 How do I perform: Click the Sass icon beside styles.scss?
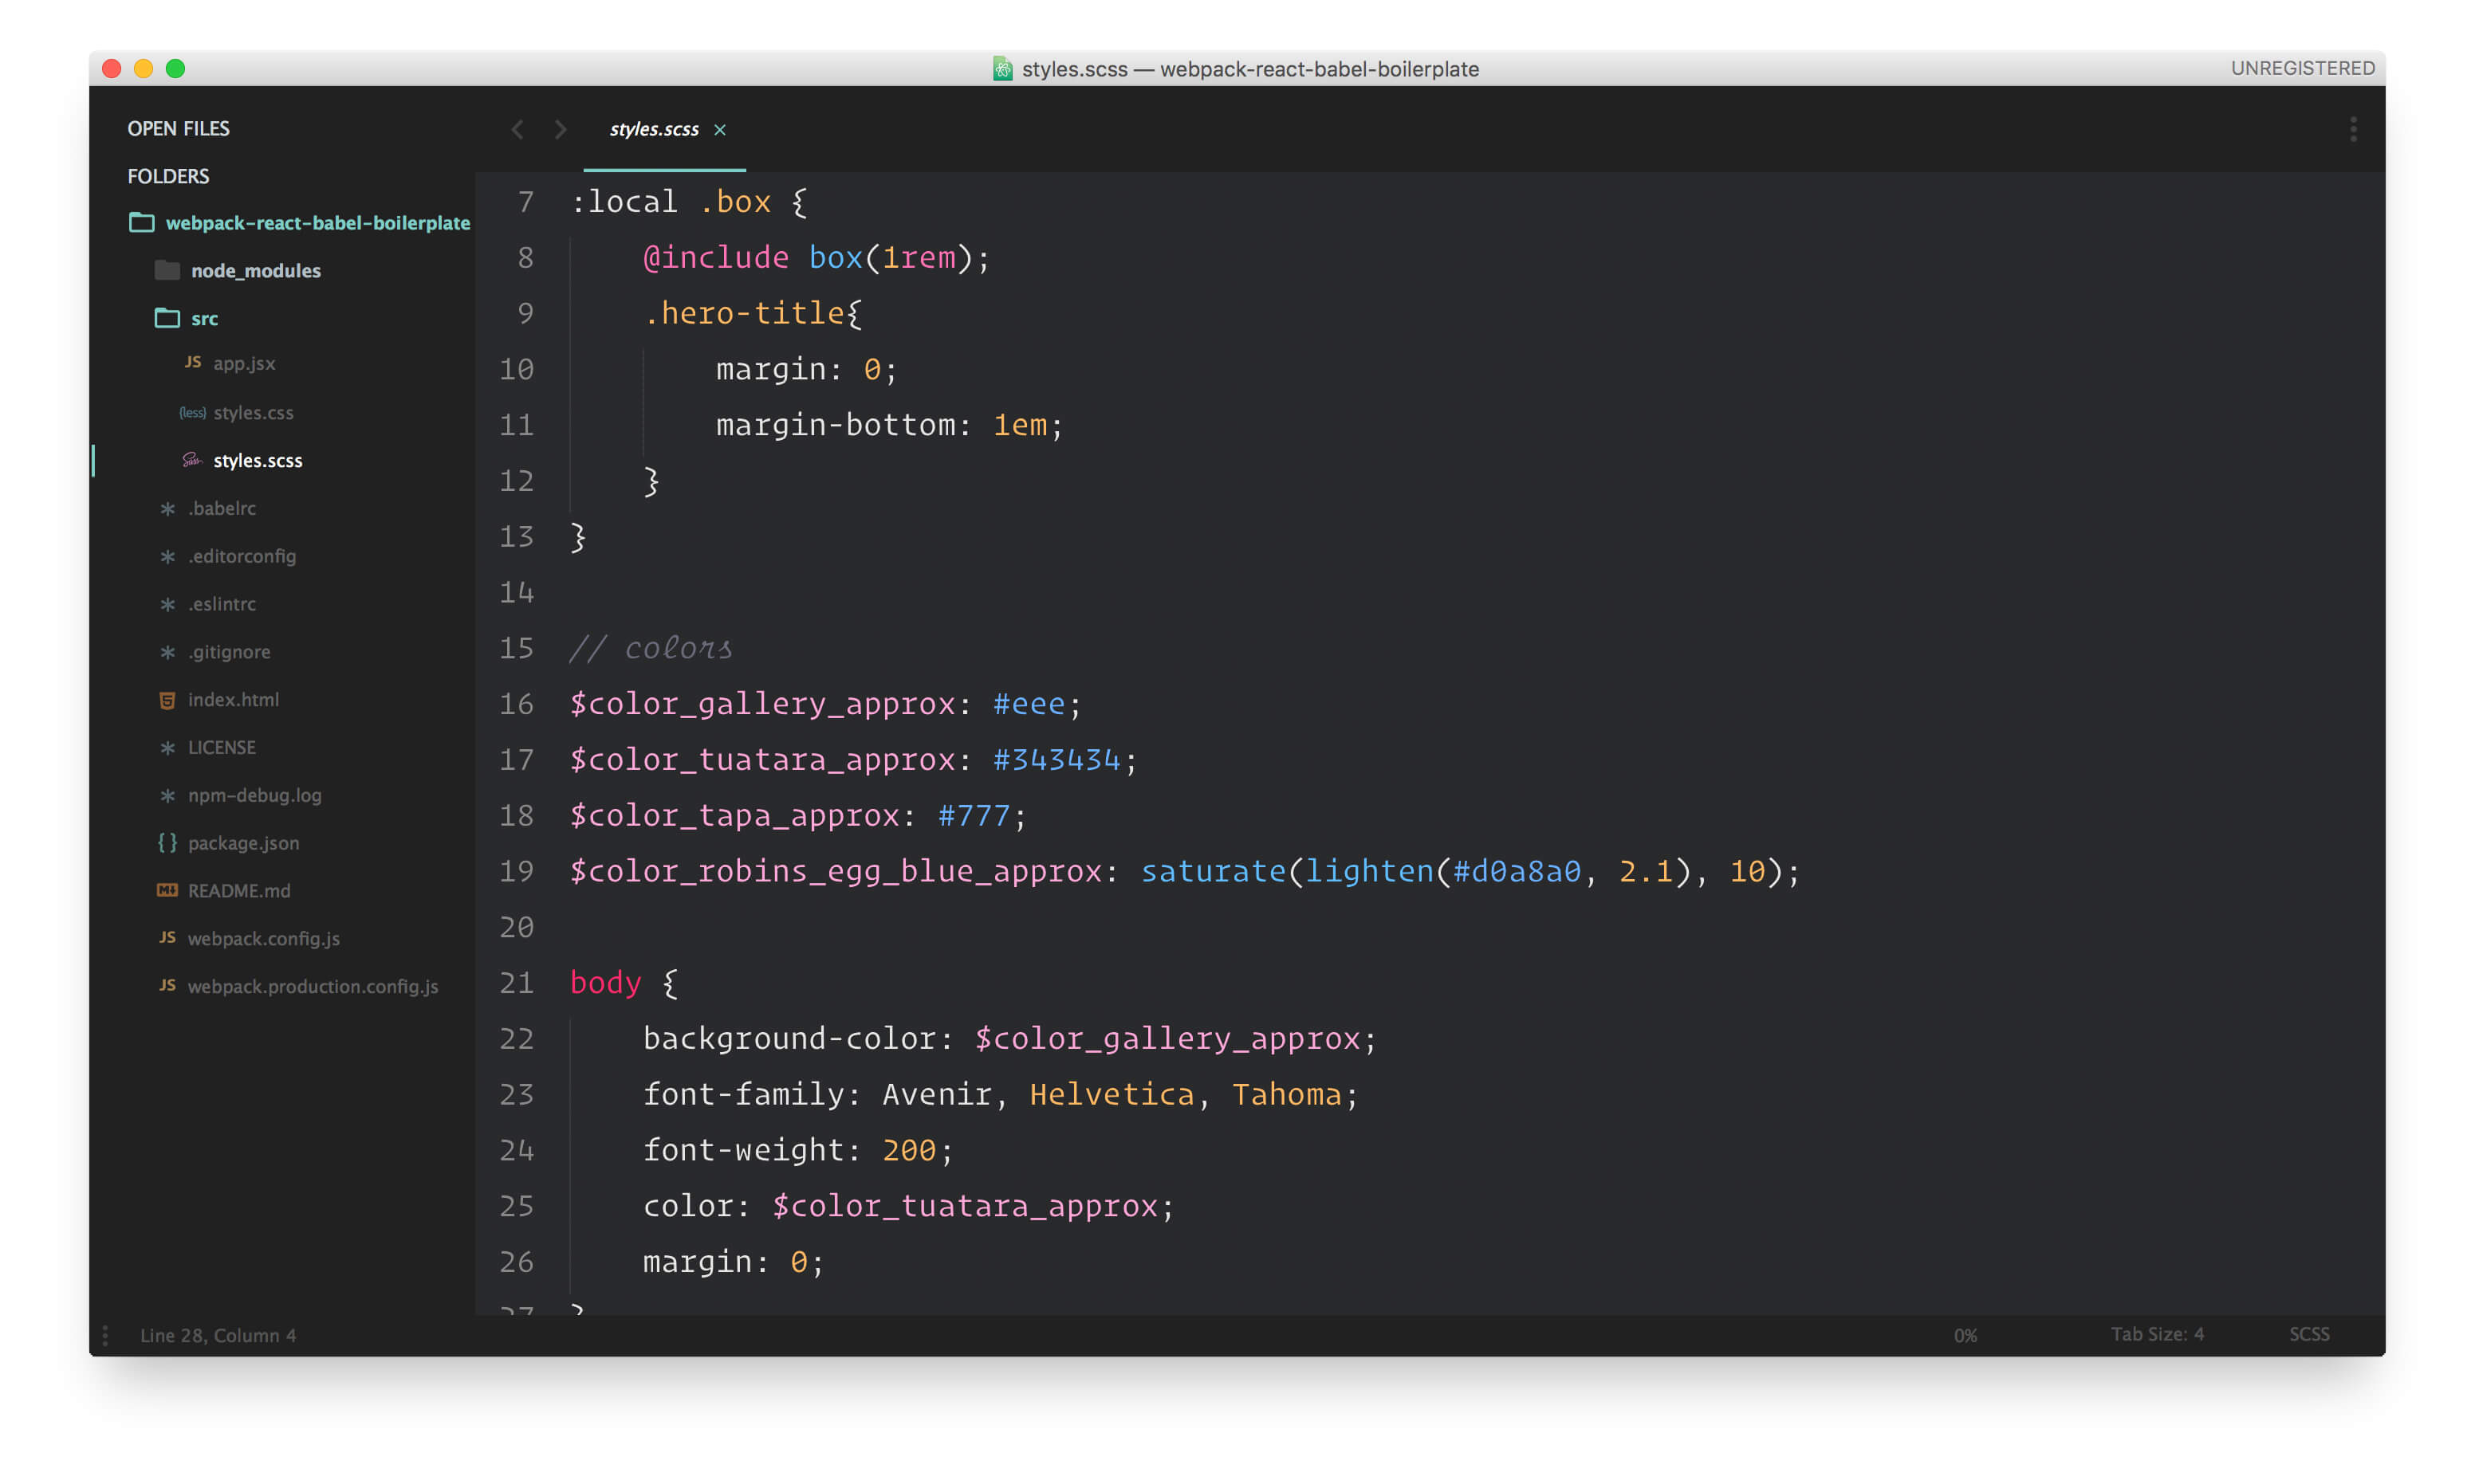[x=191, y=460]
